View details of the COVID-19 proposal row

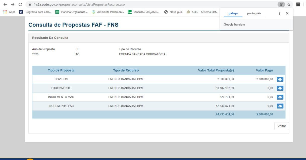[x=280, y=79]
